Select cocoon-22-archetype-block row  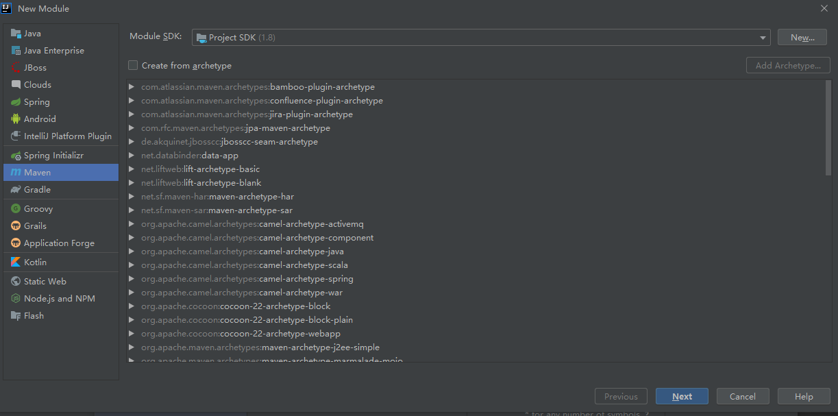476,306
